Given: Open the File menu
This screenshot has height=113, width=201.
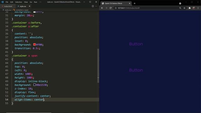Looking at the screenshot, I should click(7, 2).
